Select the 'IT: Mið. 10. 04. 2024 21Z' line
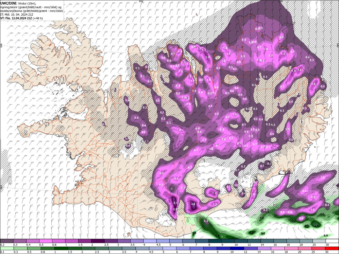The width and height of the screenshot is (339, 254). click(x=16, y=15)
